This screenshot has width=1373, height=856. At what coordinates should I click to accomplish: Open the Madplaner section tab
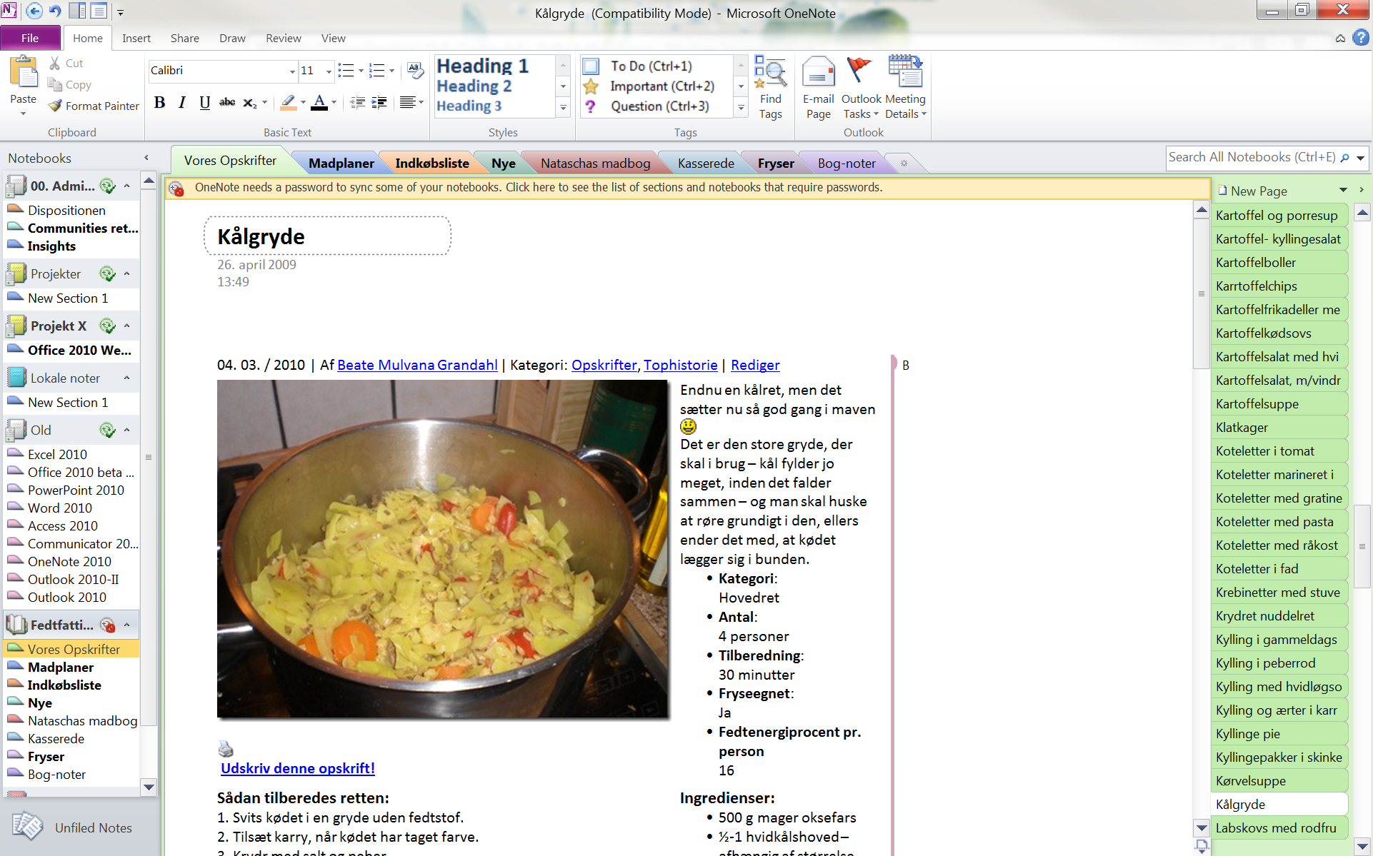[x=341, y=163]
